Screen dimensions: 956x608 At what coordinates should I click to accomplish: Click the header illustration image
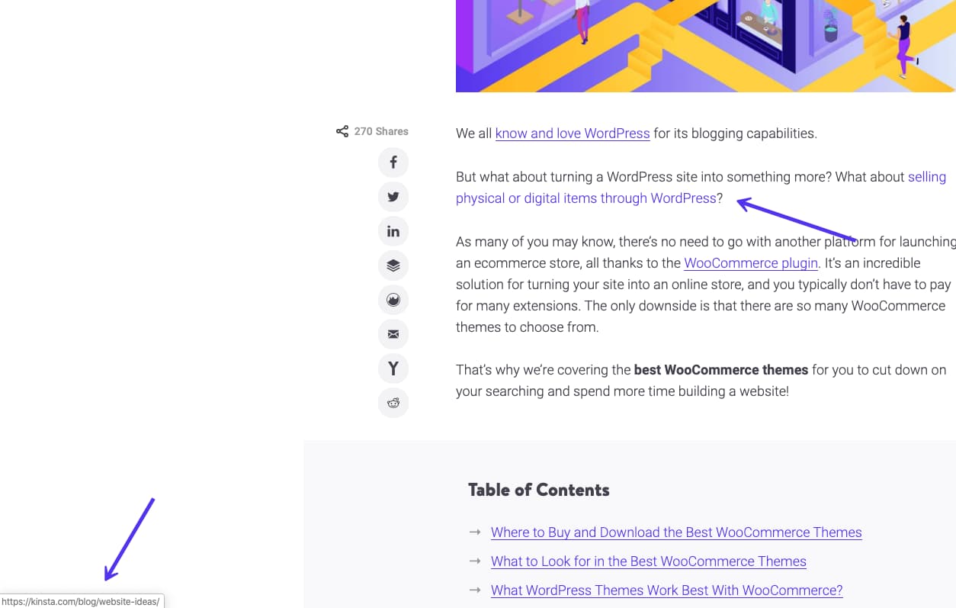(705, 46)
